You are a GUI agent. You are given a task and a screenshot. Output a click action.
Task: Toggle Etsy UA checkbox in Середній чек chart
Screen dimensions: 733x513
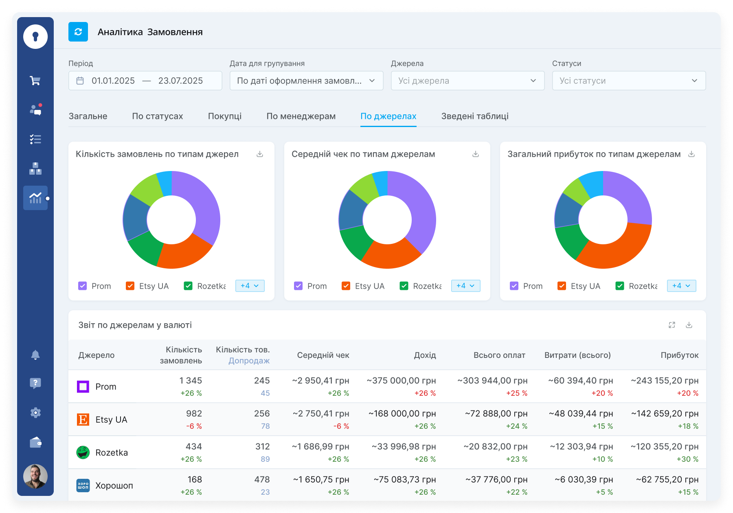click(x=346, y=286)
